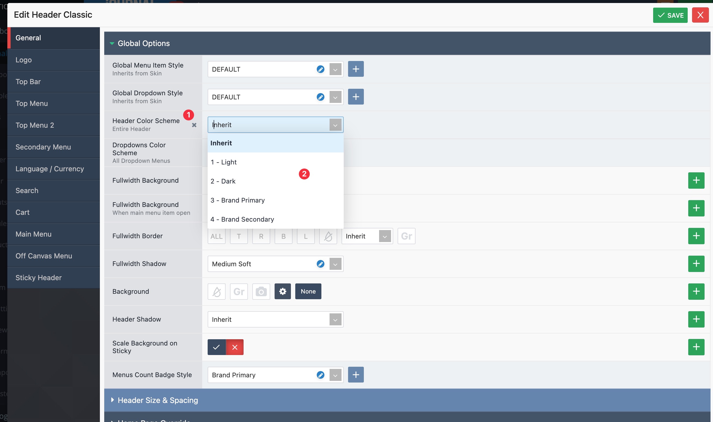Toggle top side of Fullwidth Border
Screen dimensions: 713x422
(239, 236)
